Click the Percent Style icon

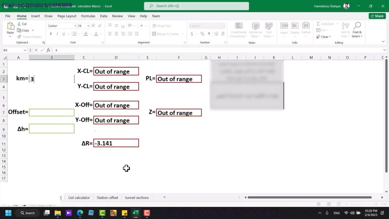point(202,34)
